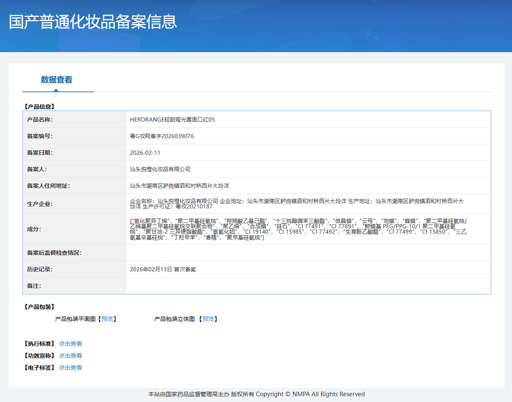Click the NMPA copyright footer text
Screen dimensions: 512x402
[x=256, y=394]
